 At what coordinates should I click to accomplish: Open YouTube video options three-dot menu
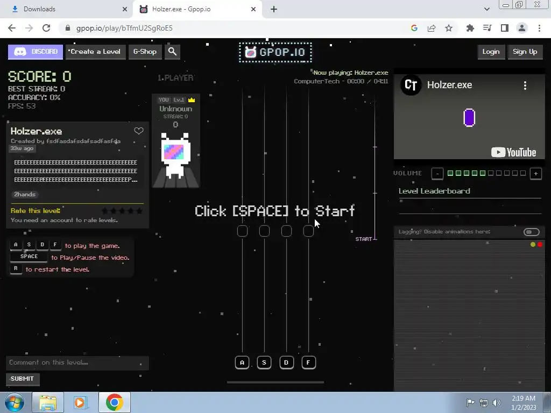pos(525,86)
